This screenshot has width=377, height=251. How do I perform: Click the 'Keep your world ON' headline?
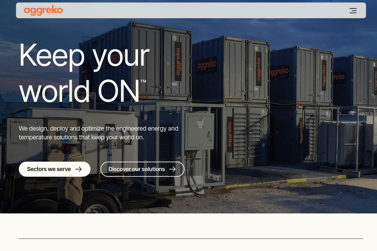click(x=84, y=73)
